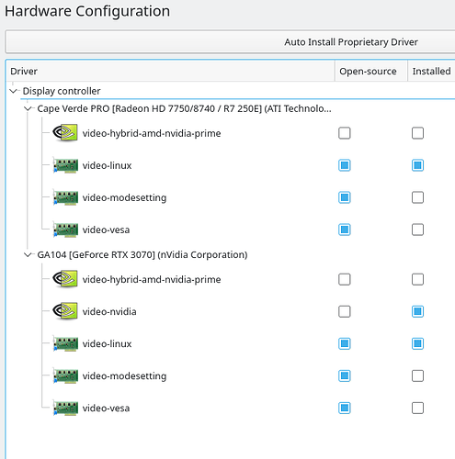Toggle Installed checkbox for GA104 video-vesa
Viewport: 455px width, 459px height.
click(417, 408)
